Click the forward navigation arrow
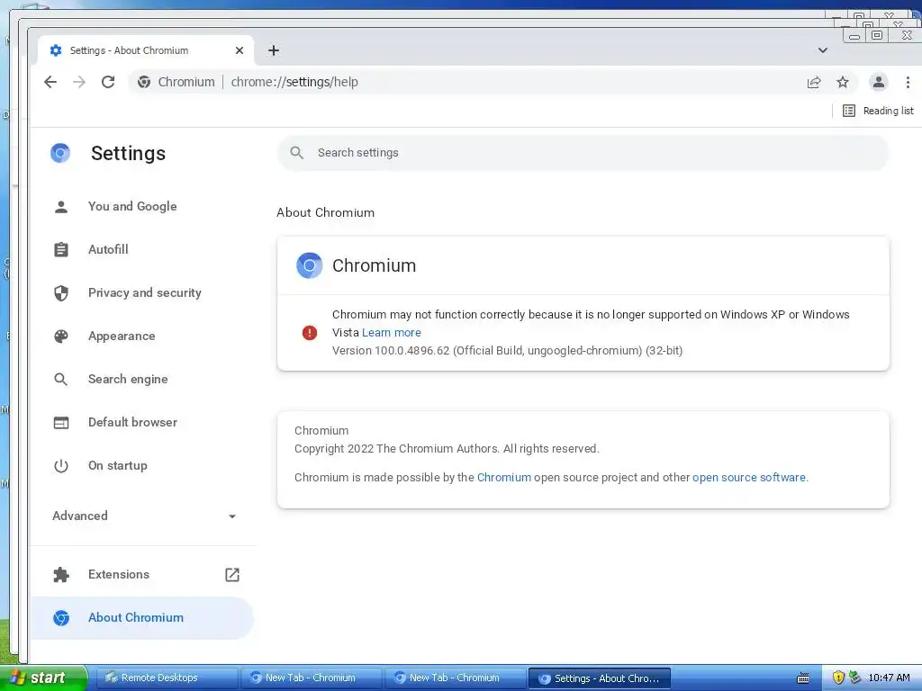The height and width of the screenshot is (691, 922). coord(79,82)
